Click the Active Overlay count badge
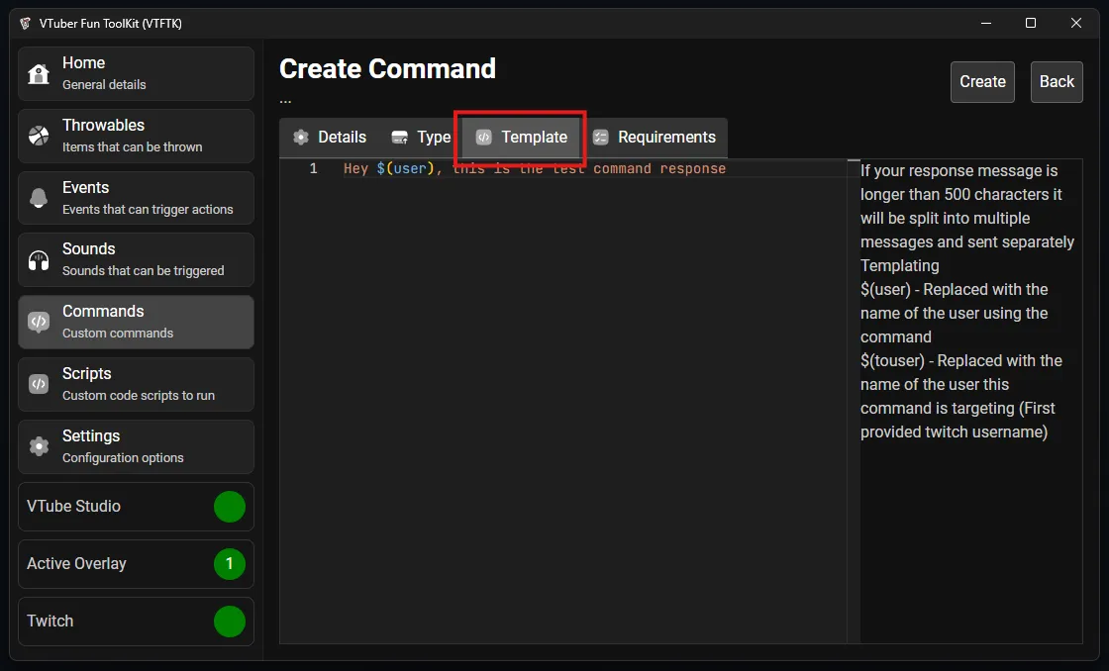The height and width of the screenshot is (671, 1109). pyautogui.click(x=230, y=564)
